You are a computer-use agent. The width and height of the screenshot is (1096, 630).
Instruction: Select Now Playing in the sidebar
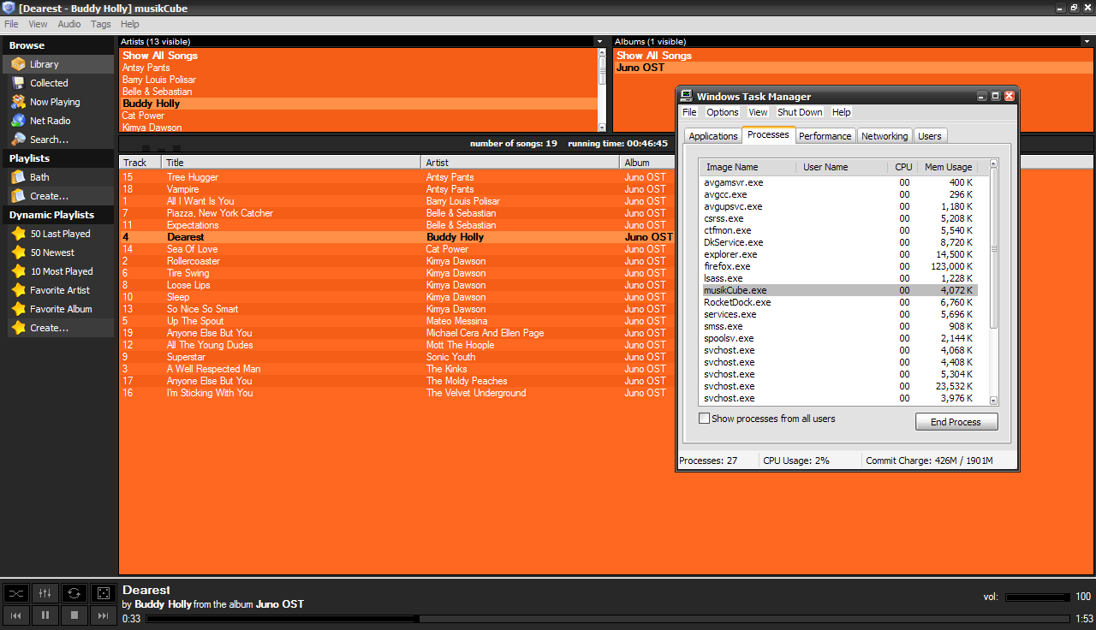(53, 101)
